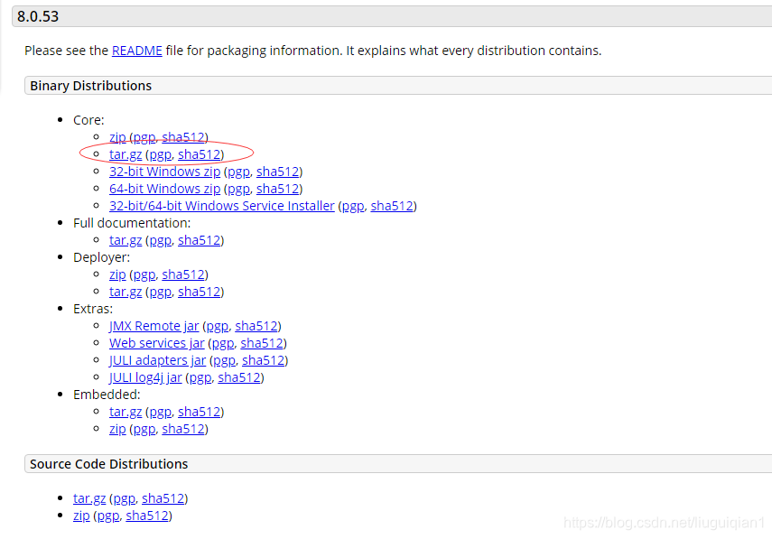
Task: Open sha512 for 64-bit Windows zip
Action: click(278, 189)
